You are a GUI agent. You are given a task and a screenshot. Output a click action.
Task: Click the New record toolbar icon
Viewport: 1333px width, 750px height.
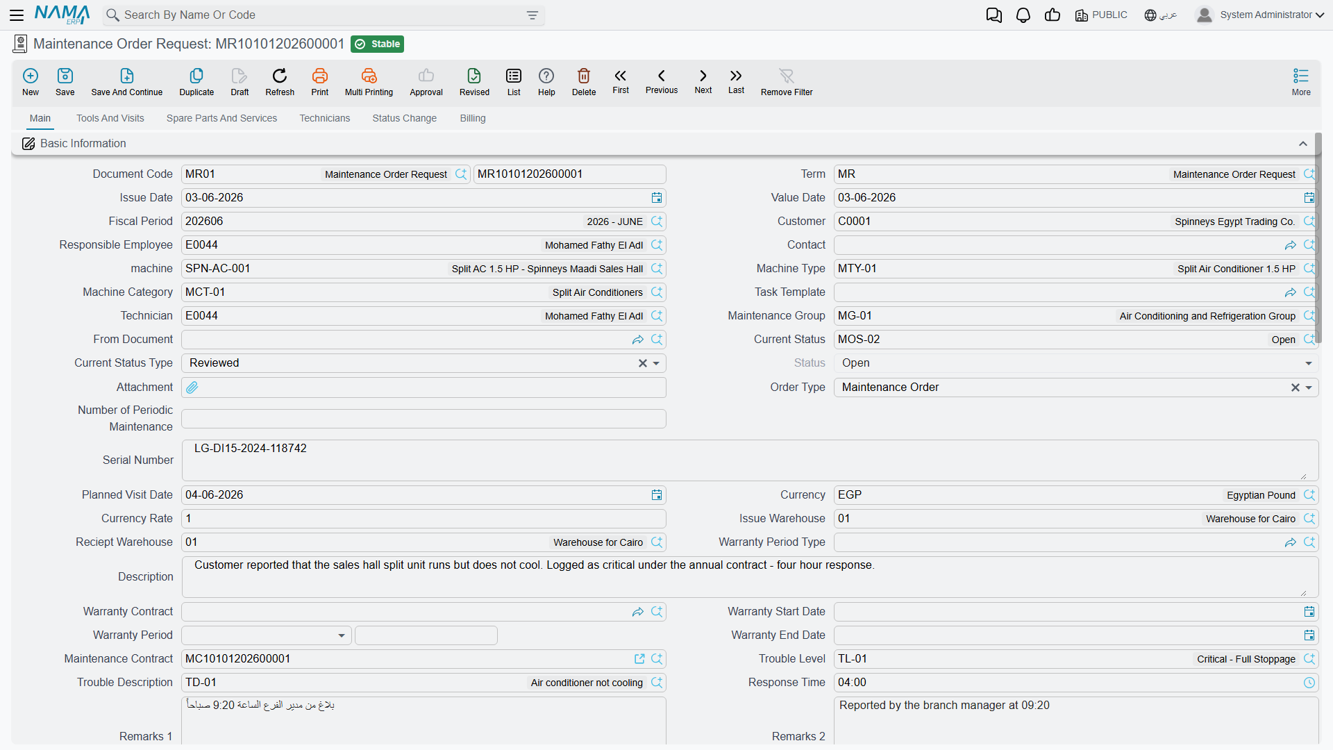coord(31,82)
